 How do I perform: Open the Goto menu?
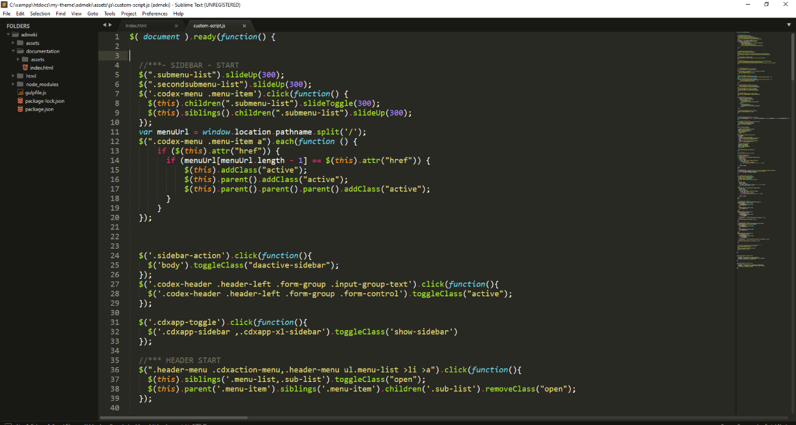tap(92, 14)
